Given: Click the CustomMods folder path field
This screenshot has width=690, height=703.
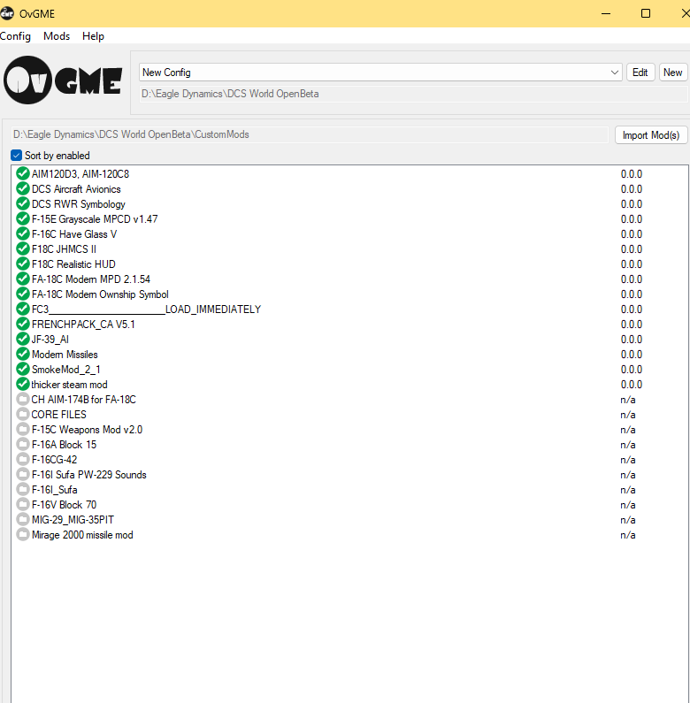Looking at the screenshot, I should click(310, 134).
